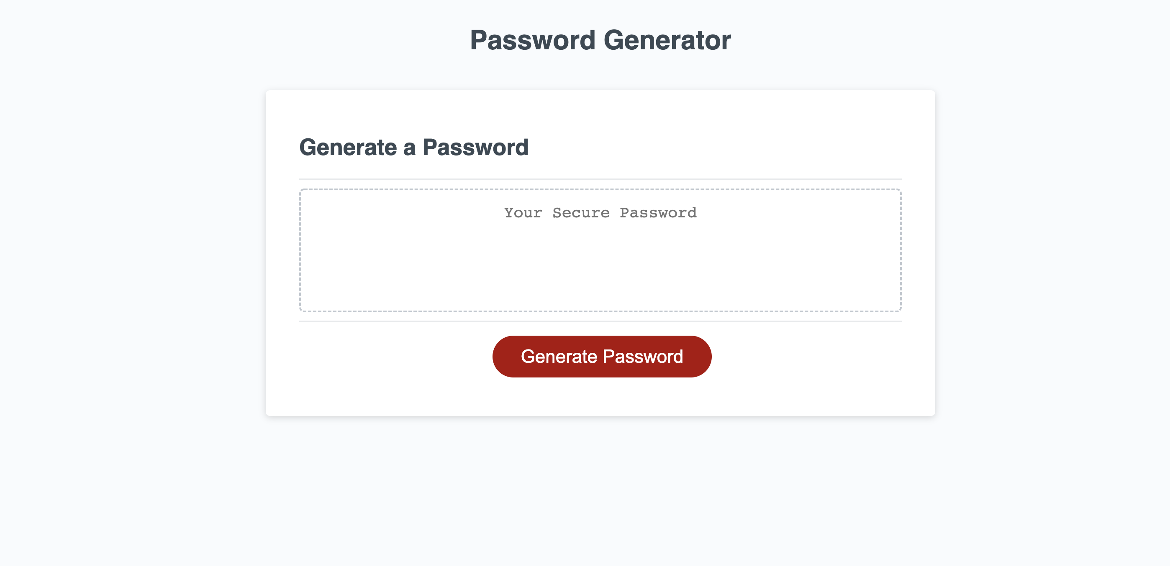Select the 'Password Generator' page title

[600, 41]
